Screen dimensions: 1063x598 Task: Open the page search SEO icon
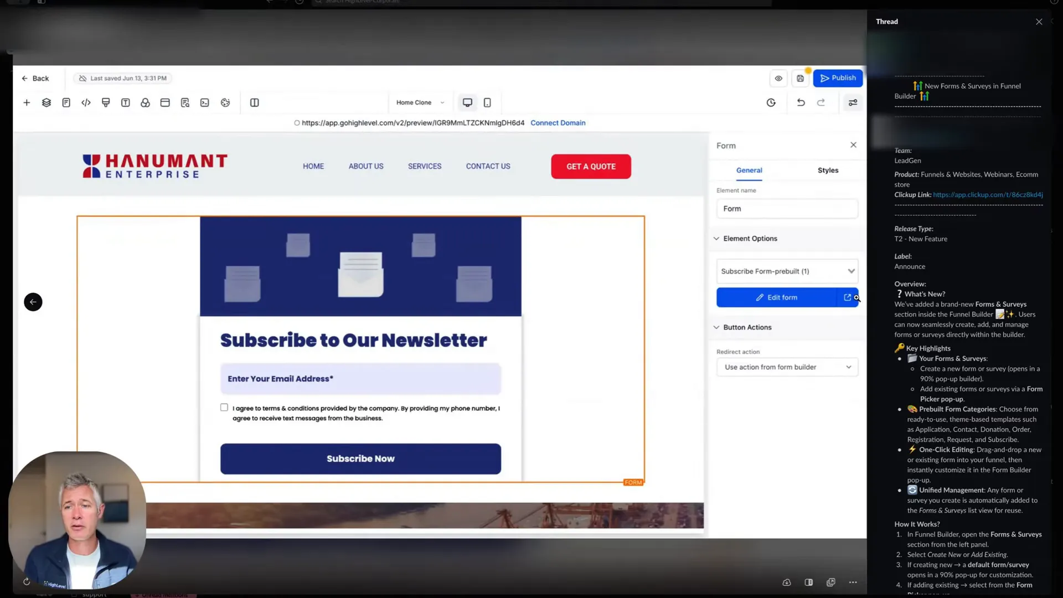(185, 102)
